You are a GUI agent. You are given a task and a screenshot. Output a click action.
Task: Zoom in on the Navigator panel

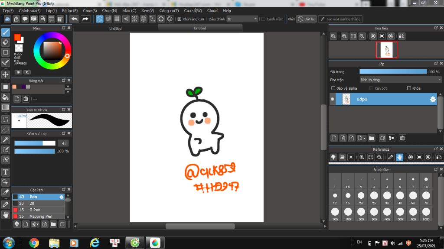pos(344,36)
